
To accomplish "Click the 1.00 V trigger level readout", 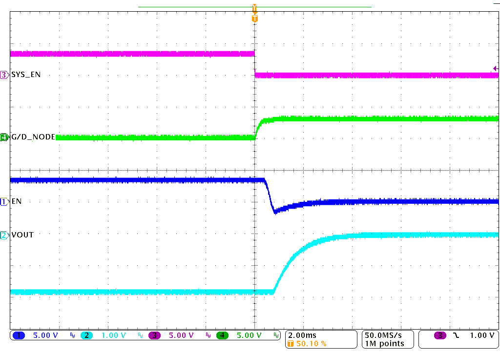I will 481,335.
